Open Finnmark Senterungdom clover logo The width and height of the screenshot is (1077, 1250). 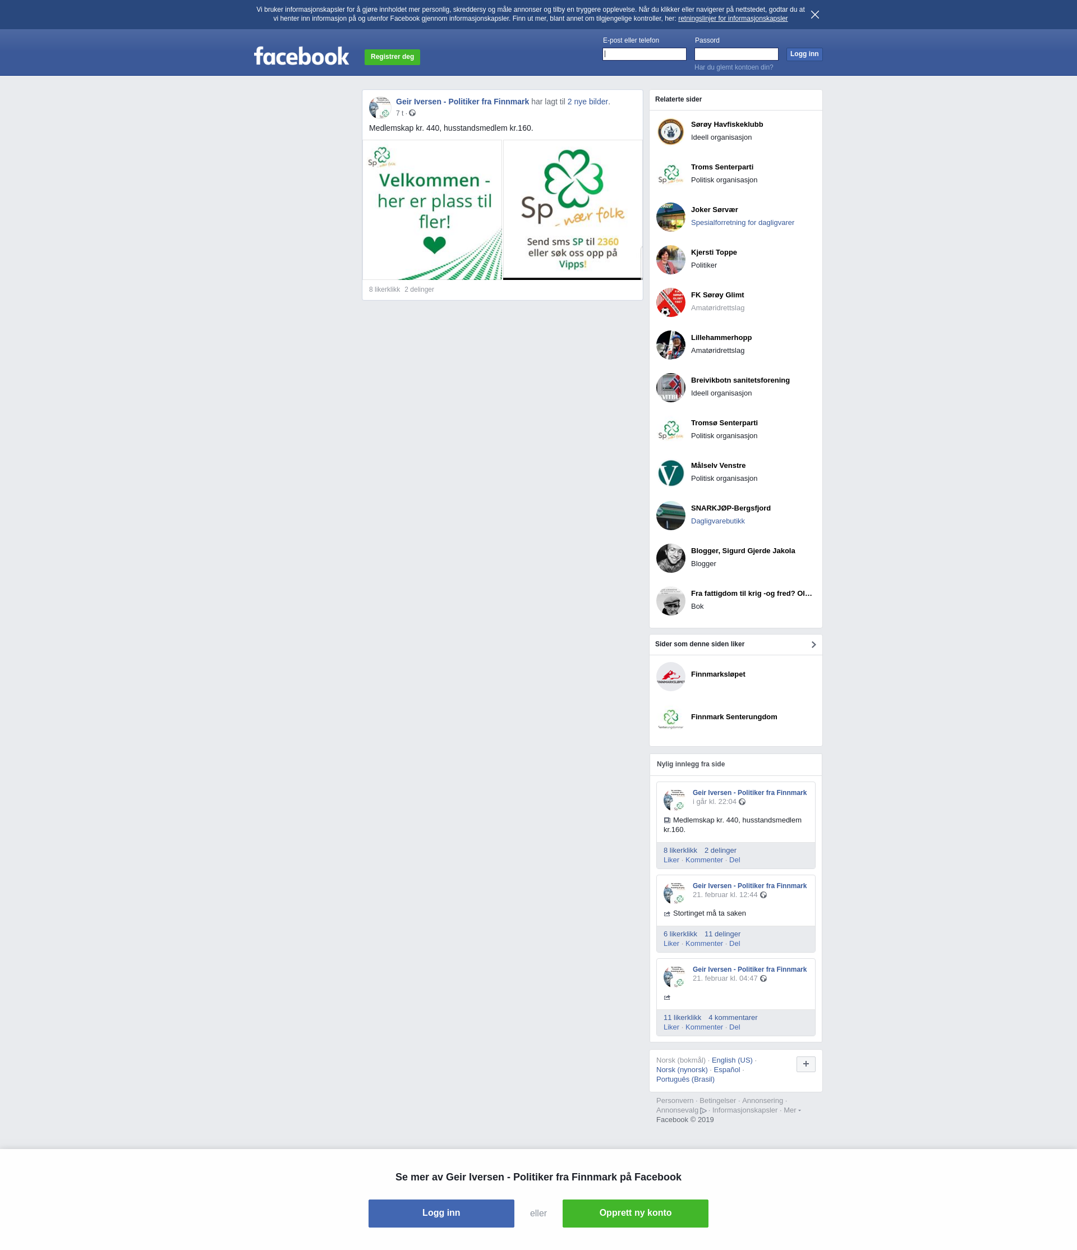tap(670, 719)
